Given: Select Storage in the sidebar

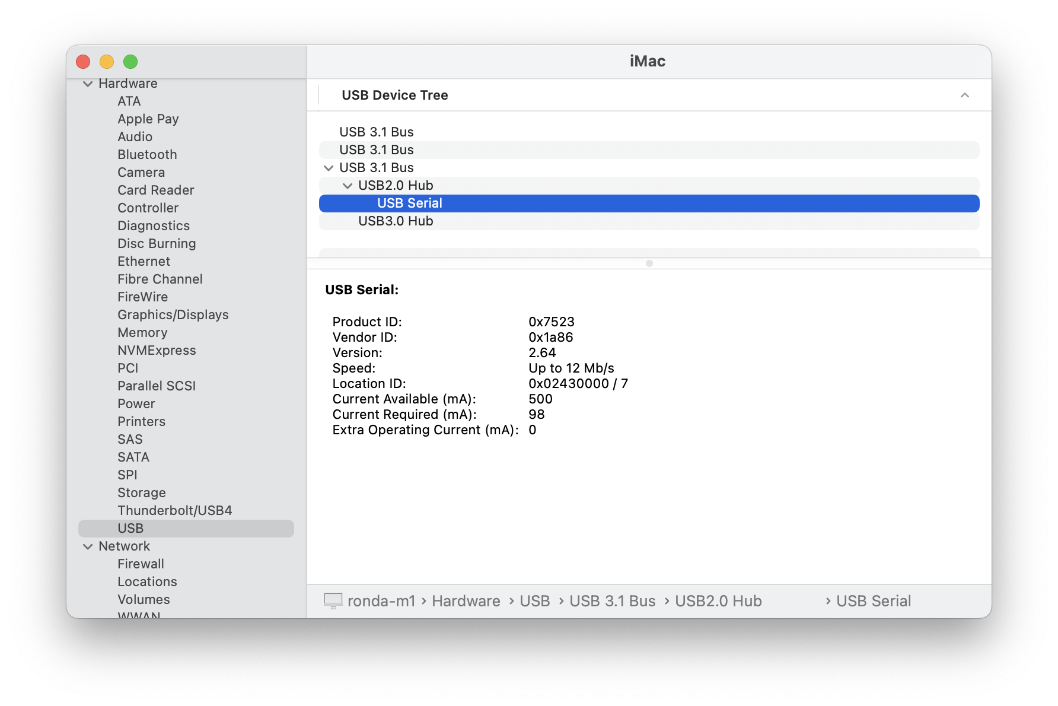Looking at the screenshot, I should pyautogui.click(x=141, y=493).
